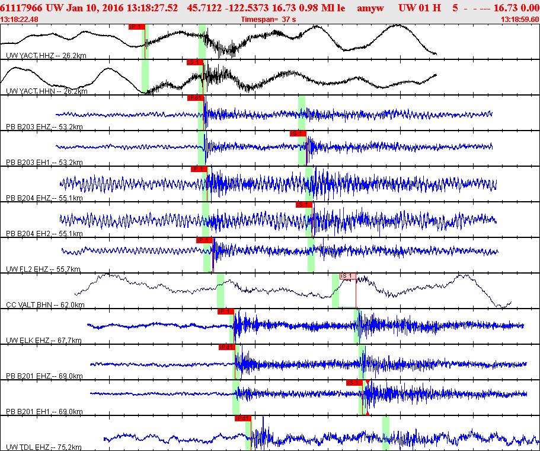
Task: Select the iPd1 pick flag on B201 EHZ
Action: (226, 347)
